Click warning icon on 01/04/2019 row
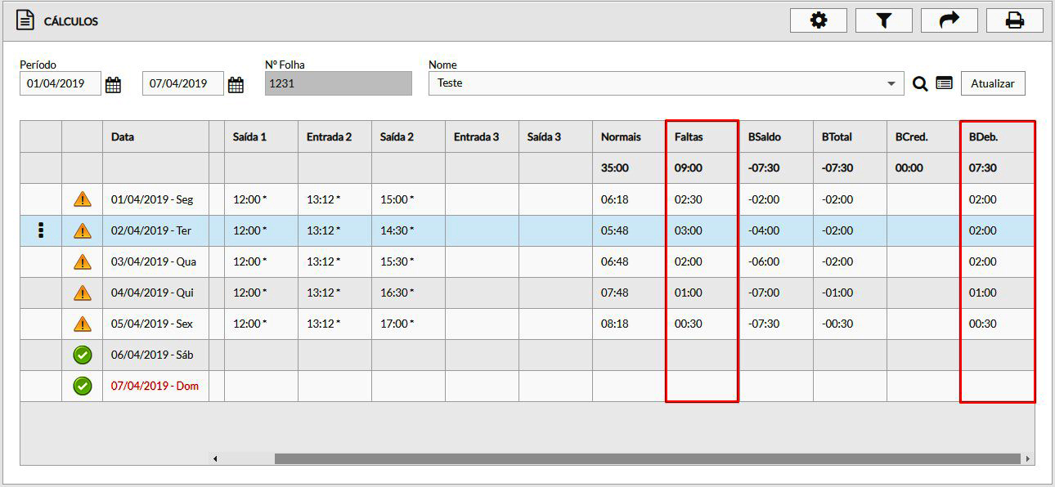Screen dimensions: 1055x487 (x=82, y=199)
